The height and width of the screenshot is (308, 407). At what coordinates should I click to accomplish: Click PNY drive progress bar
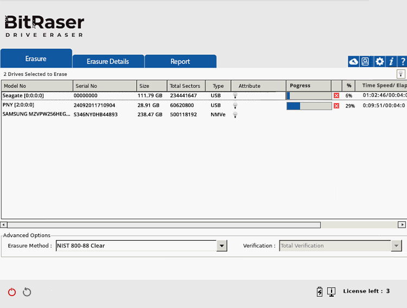point(309,106)
